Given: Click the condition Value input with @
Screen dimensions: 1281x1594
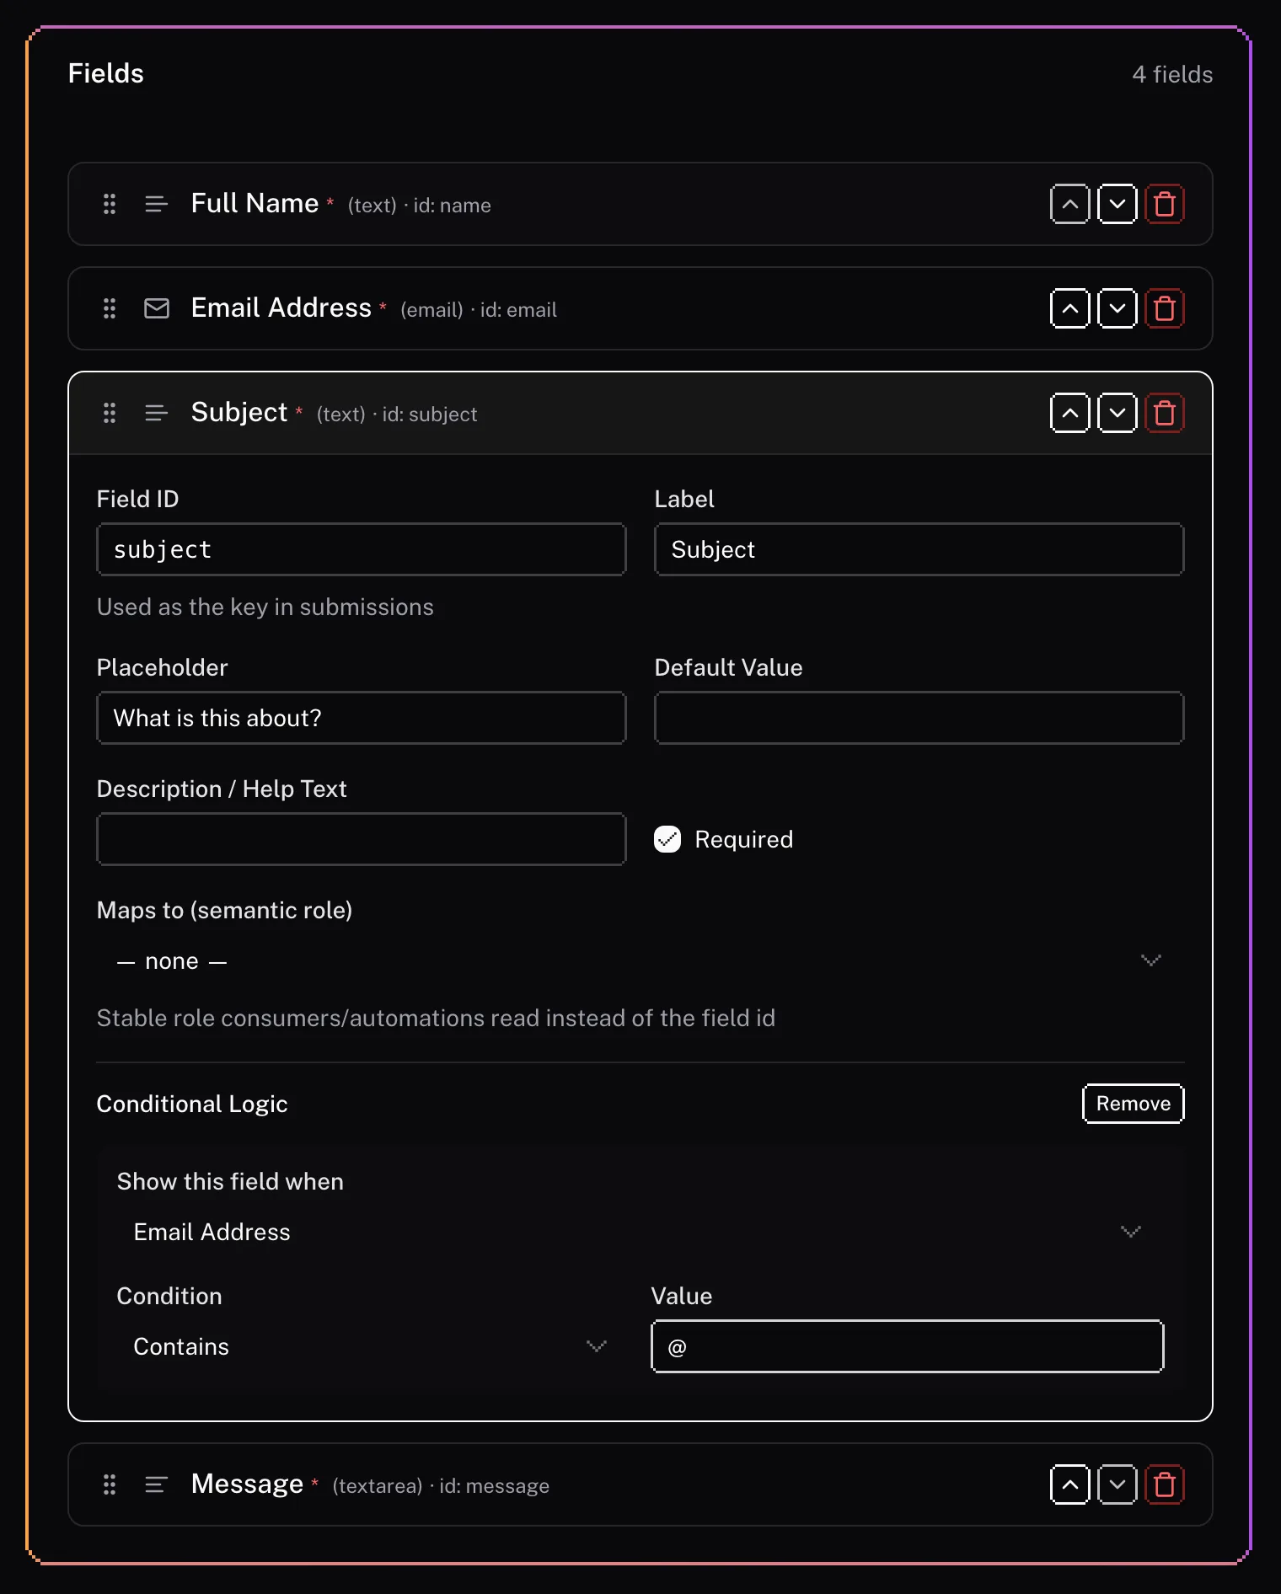Looking at the screenshot, I should coord(908,1346).
